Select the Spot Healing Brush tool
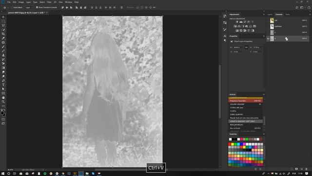 click(3, 43)
